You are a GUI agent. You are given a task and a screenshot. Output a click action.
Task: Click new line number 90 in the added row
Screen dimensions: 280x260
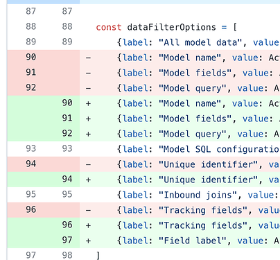pos(67,103)
